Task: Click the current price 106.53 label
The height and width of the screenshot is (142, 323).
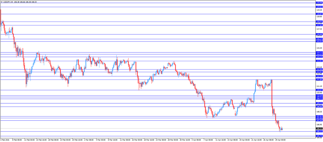Action: [319, 128]
